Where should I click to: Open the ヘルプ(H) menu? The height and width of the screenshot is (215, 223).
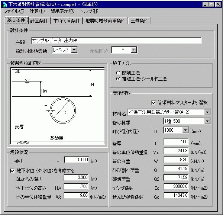point(89,11)
